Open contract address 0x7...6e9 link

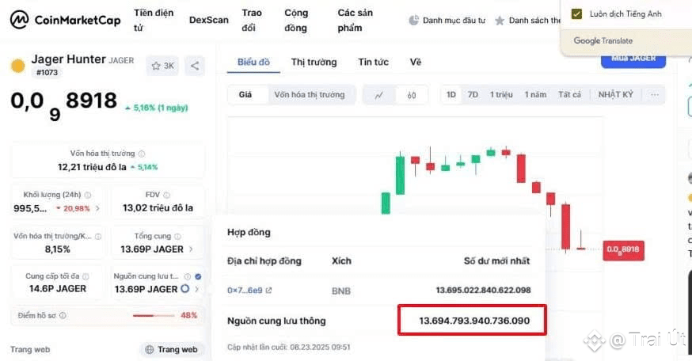click(245, 291)
